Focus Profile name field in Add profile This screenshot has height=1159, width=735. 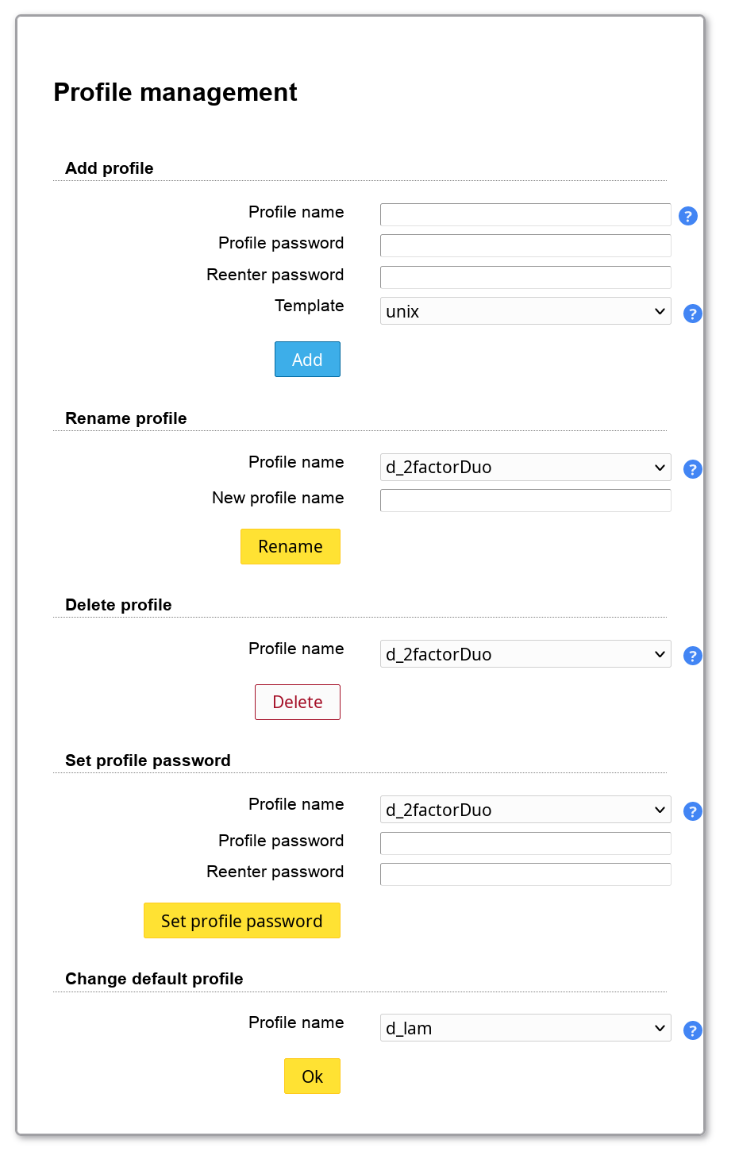click(525, 214)
